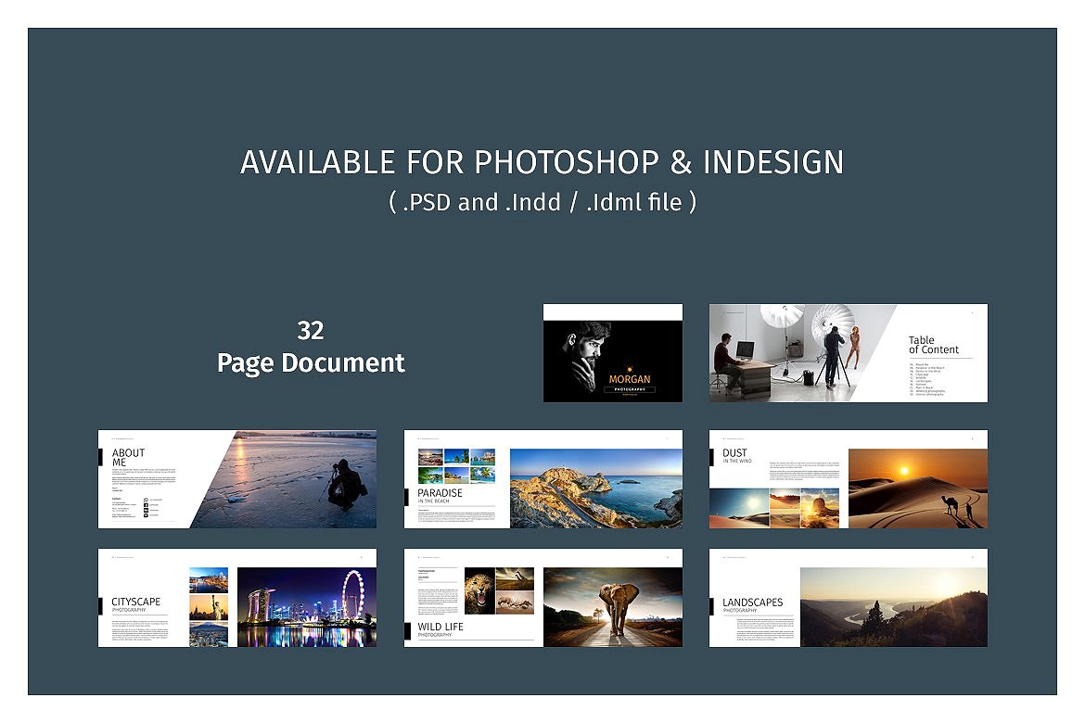The width and height of the screenshot is (1085, 723).
Task: Click the 'Available for Photoshop & InDesign' heading
Action: tap(542, 162)
